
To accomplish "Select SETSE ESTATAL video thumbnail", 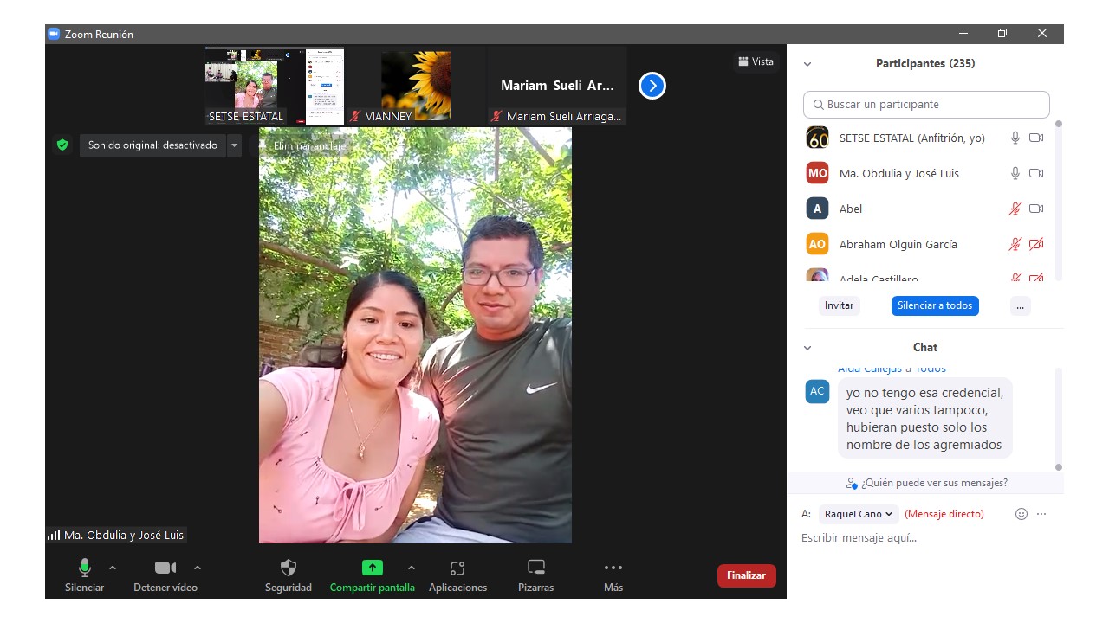I will coord(275,86).
